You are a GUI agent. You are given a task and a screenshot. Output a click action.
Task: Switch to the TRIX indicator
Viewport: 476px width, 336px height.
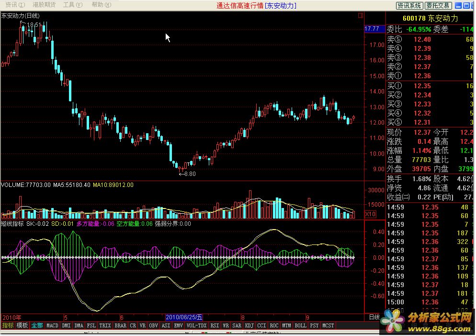pos(105,325)
